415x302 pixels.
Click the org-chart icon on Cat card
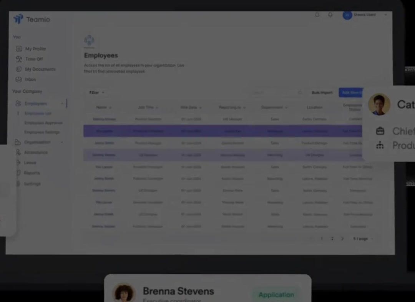pos(380,145)
